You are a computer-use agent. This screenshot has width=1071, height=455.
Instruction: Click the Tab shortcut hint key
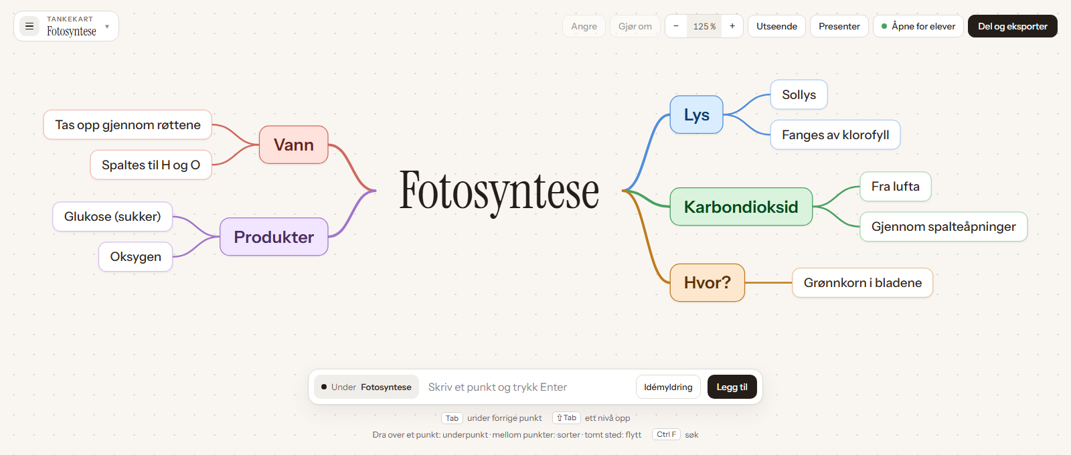point(452,418)
